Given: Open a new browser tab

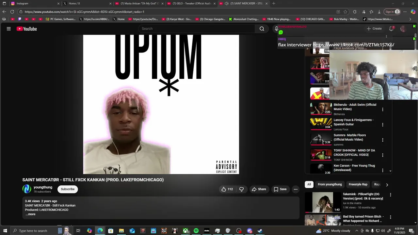Looking at the screenshot, I should click(274, 3).
